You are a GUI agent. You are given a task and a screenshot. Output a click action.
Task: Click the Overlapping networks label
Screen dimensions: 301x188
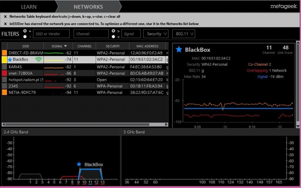(x=257, y=71)
